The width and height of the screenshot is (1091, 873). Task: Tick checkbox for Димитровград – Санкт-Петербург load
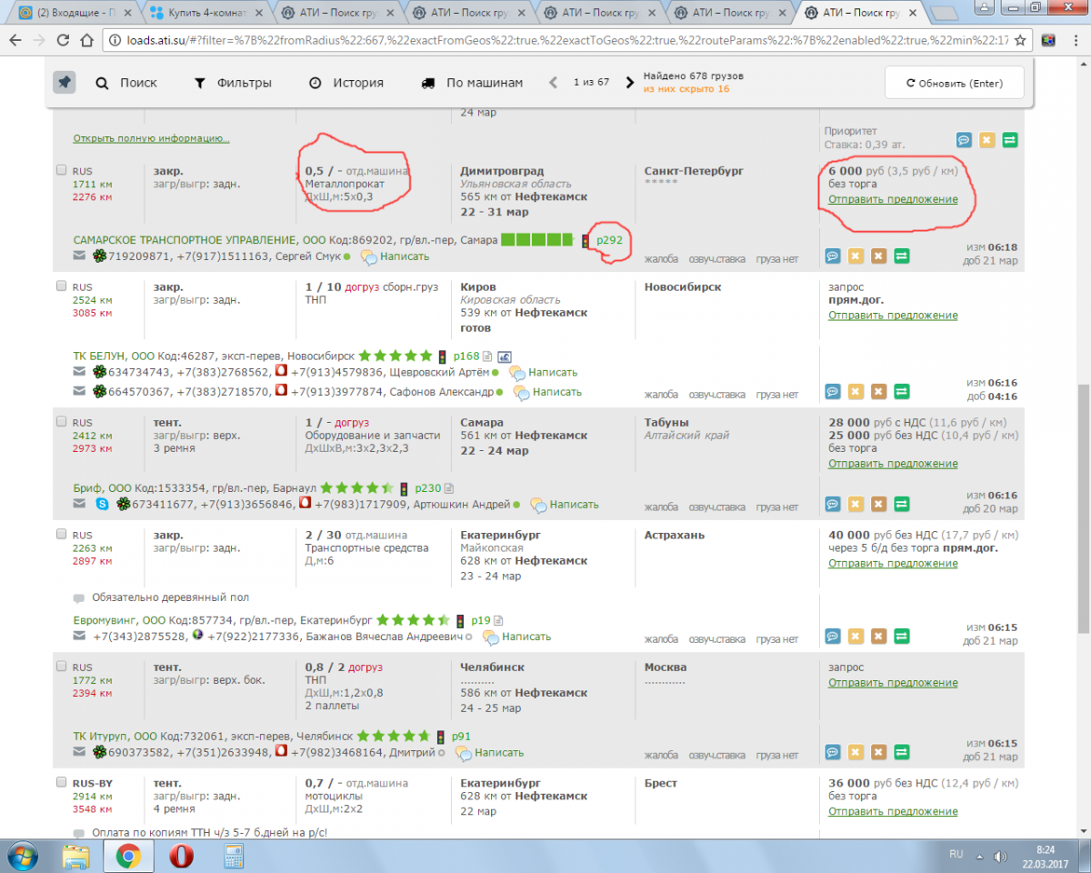[x=61, y=170]
